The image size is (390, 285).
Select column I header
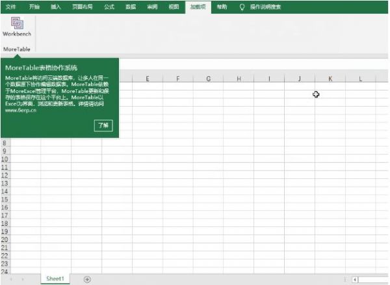(x=269, y=79)
